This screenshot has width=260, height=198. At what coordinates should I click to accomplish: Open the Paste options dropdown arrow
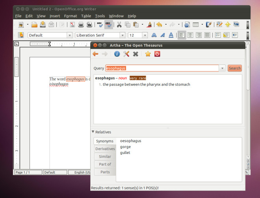click(142, 25)
